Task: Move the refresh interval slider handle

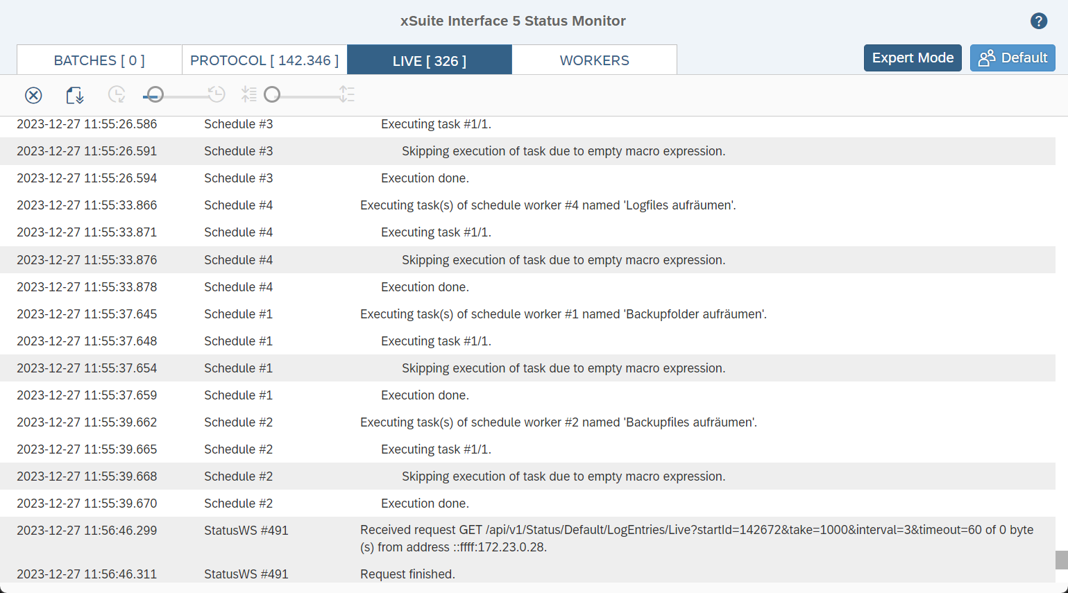Action: tap(154, 94)
